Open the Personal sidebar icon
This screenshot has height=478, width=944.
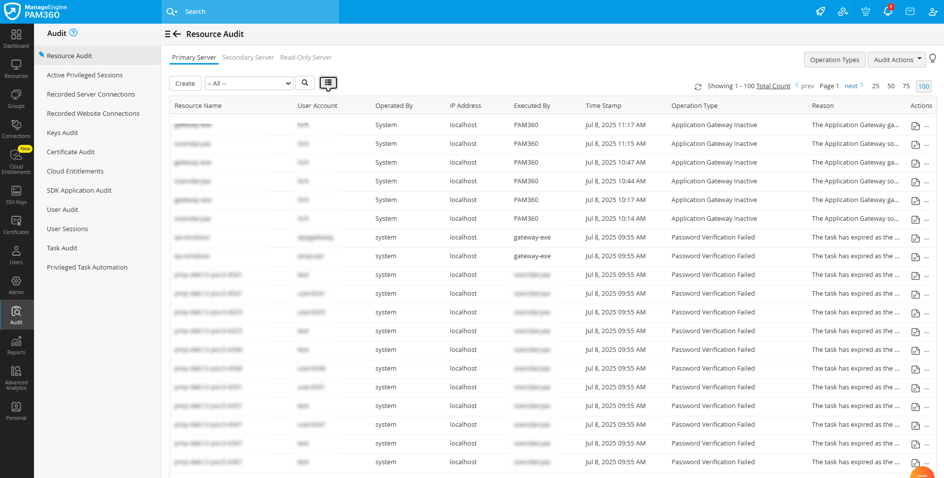click(16, 411)
